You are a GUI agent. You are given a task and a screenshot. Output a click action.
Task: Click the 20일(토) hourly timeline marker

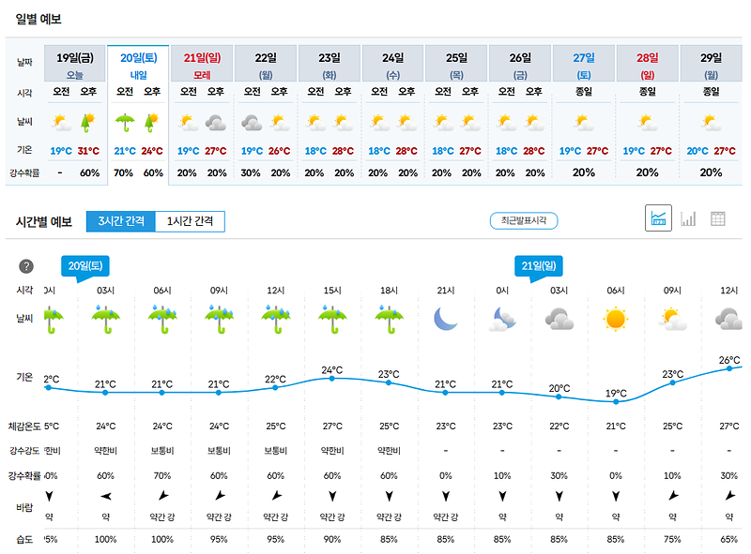point(85,266)
